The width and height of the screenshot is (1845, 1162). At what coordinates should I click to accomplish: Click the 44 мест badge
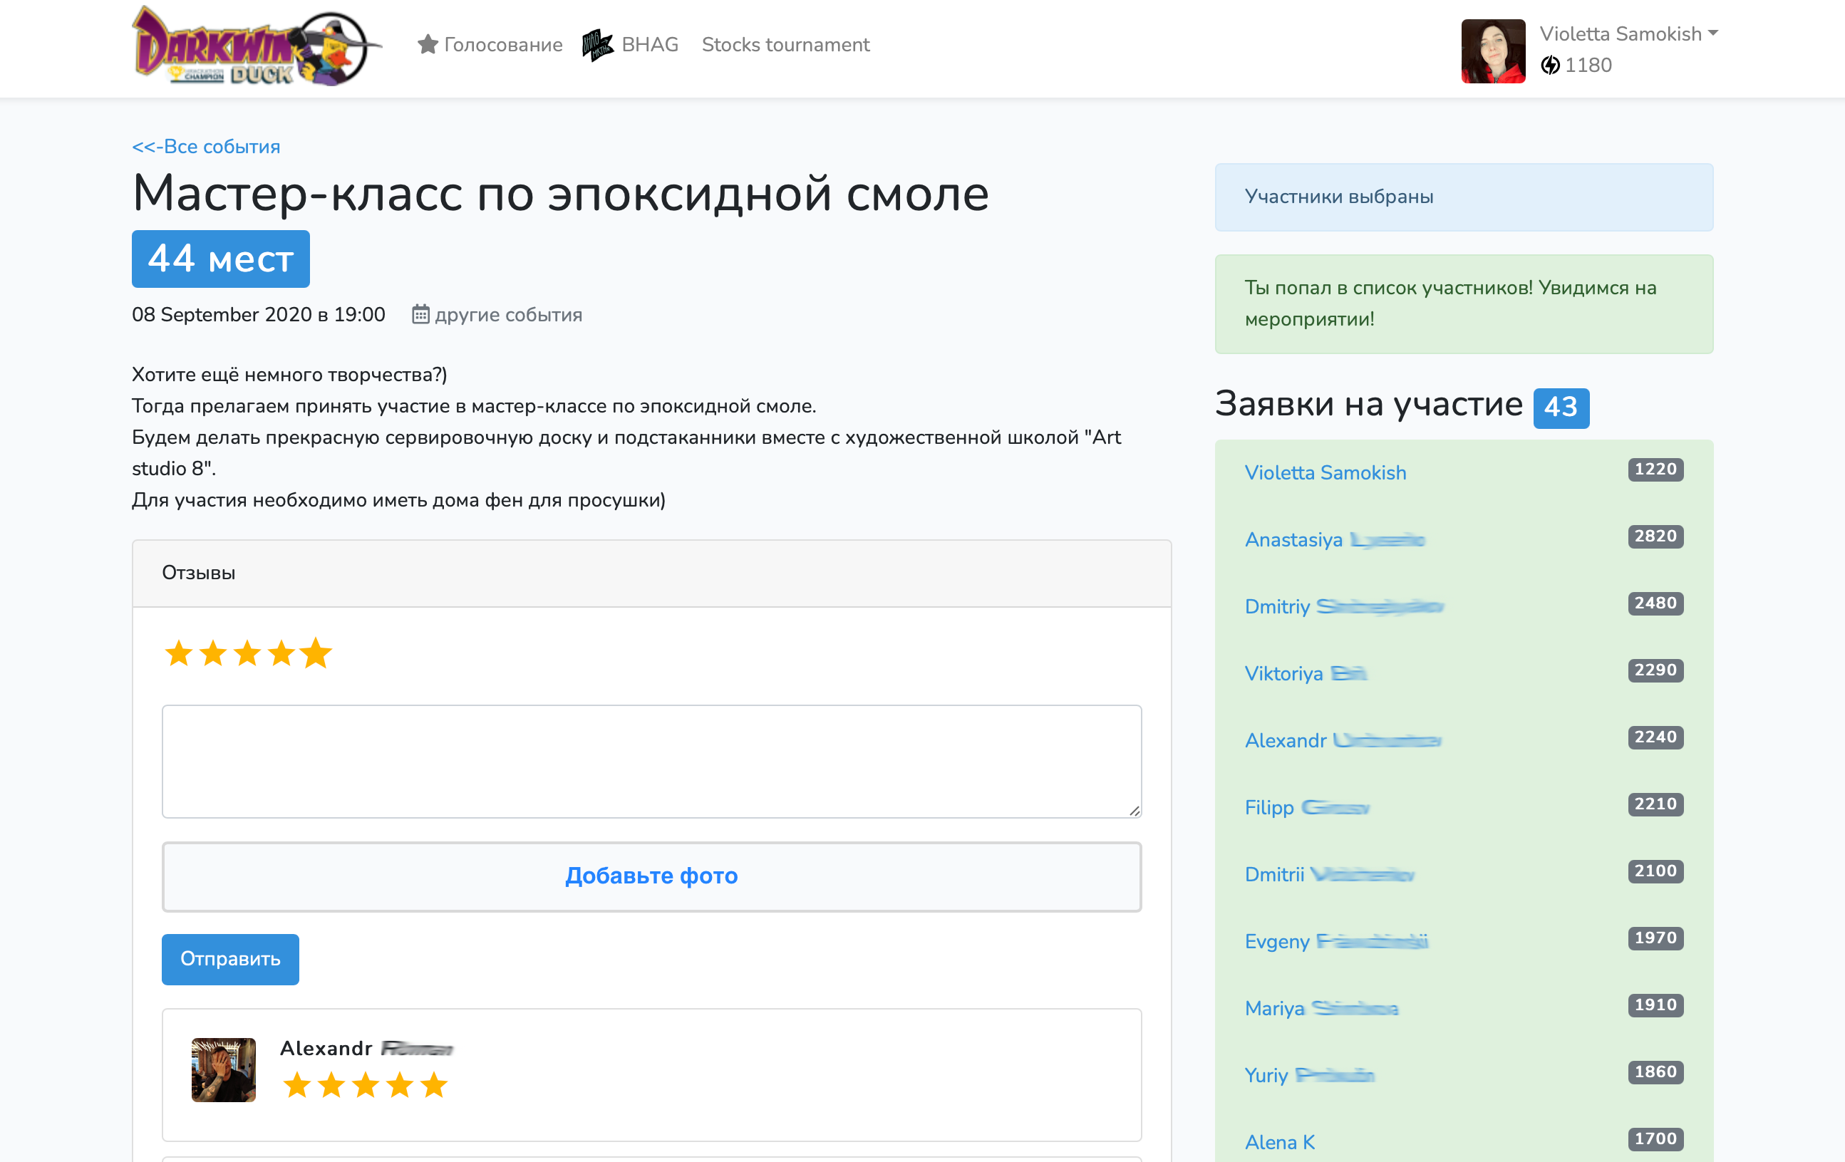(220, 259)
